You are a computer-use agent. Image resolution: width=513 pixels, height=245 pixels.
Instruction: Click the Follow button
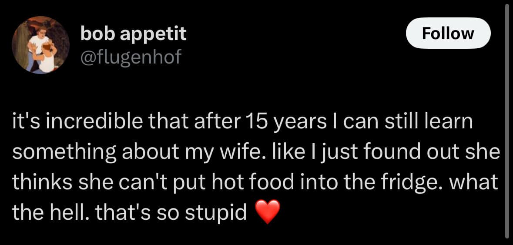(x=448, y=33)
